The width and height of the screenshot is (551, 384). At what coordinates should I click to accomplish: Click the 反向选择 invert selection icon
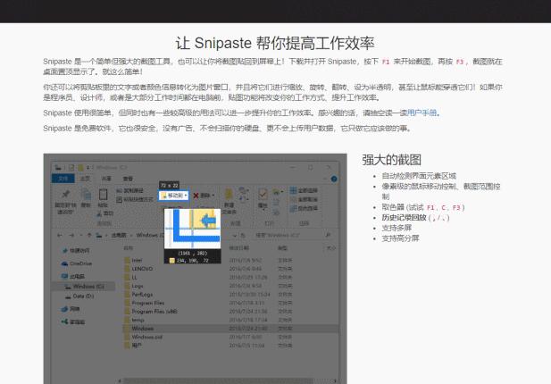coord(294,208)
